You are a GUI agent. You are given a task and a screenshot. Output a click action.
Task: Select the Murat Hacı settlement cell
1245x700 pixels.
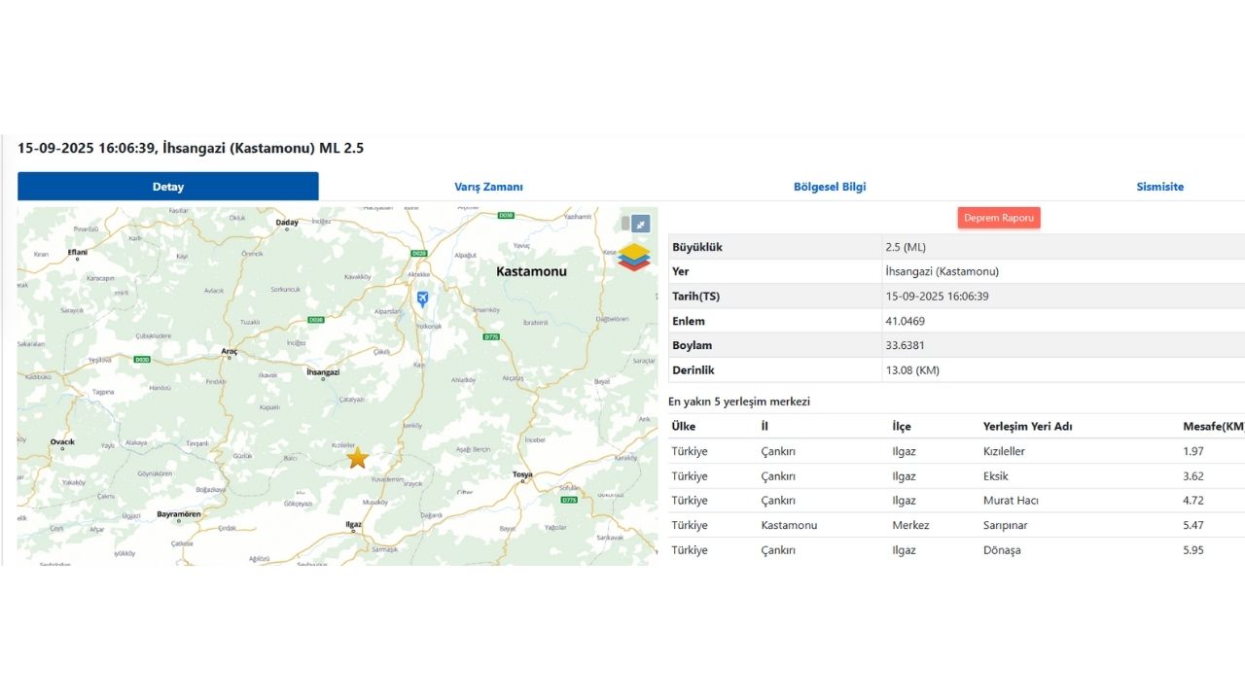1012,501
